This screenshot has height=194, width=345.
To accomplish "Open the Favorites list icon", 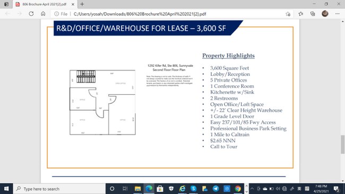I will click(301, 14).
